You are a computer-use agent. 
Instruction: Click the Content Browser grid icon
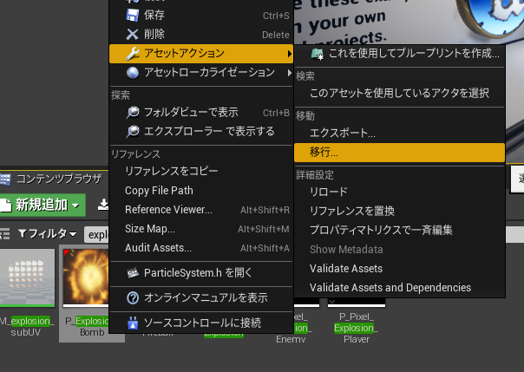point(5,179)
